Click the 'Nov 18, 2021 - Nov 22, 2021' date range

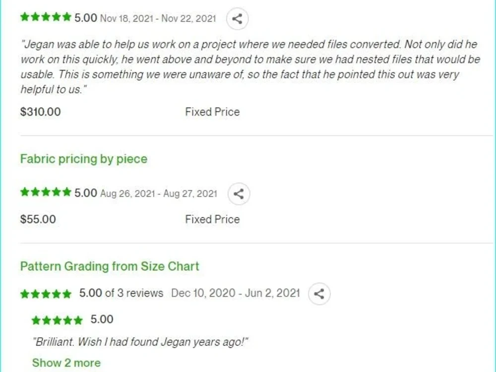point(158,18)
